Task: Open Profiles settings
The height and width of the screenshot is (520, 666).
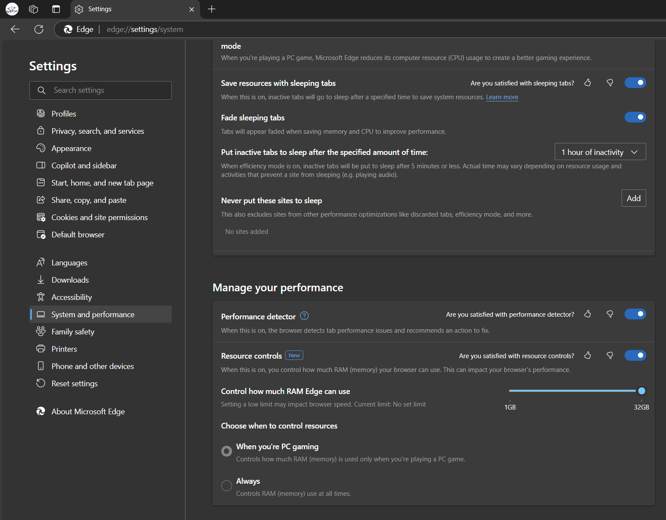Action: click(101, 113)
